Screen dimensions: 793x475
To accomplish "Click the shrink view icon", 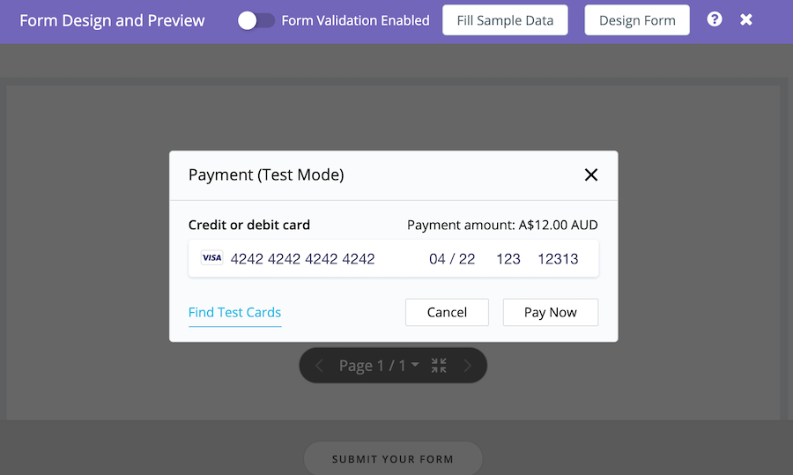I will [x=439, y=366].
